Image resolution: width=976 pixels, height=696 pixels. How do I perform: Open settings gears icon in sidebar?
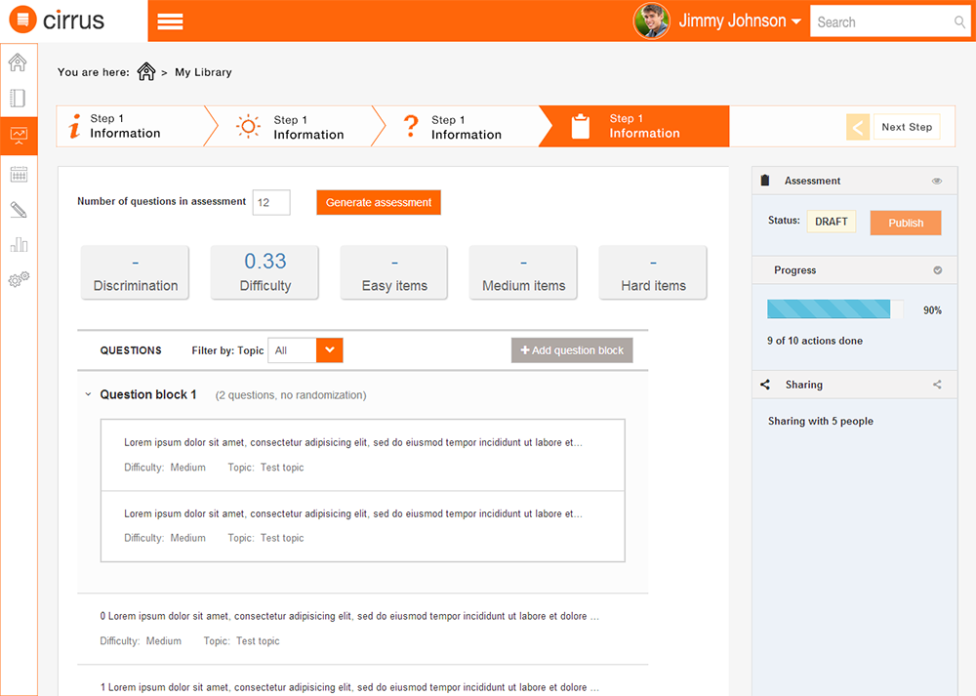(x=18, y=279)
